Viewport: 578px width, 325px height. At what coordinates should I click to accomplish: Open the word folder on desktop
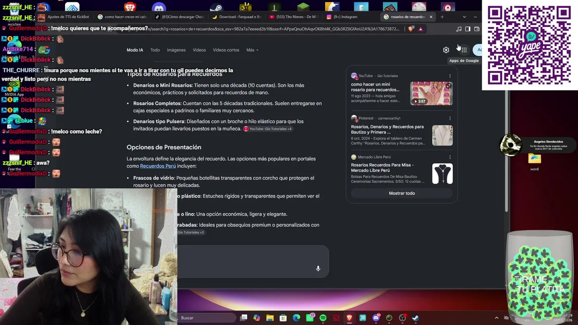(535, 162)
